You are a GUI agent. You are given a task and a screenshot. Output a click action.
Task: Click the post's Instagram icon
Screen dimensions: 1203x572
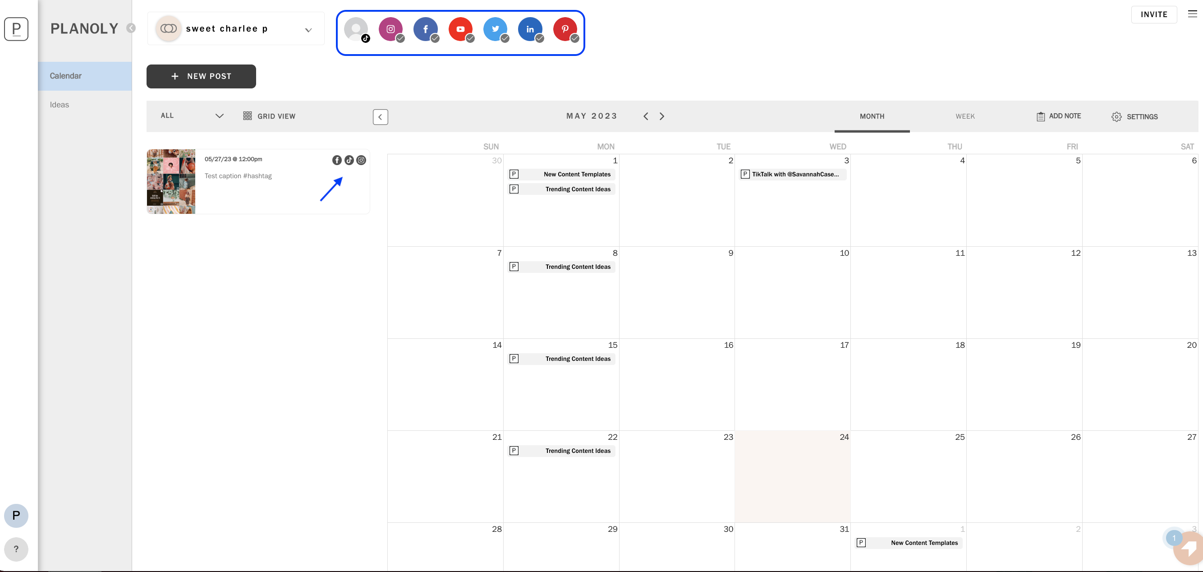tap(361, 160)
